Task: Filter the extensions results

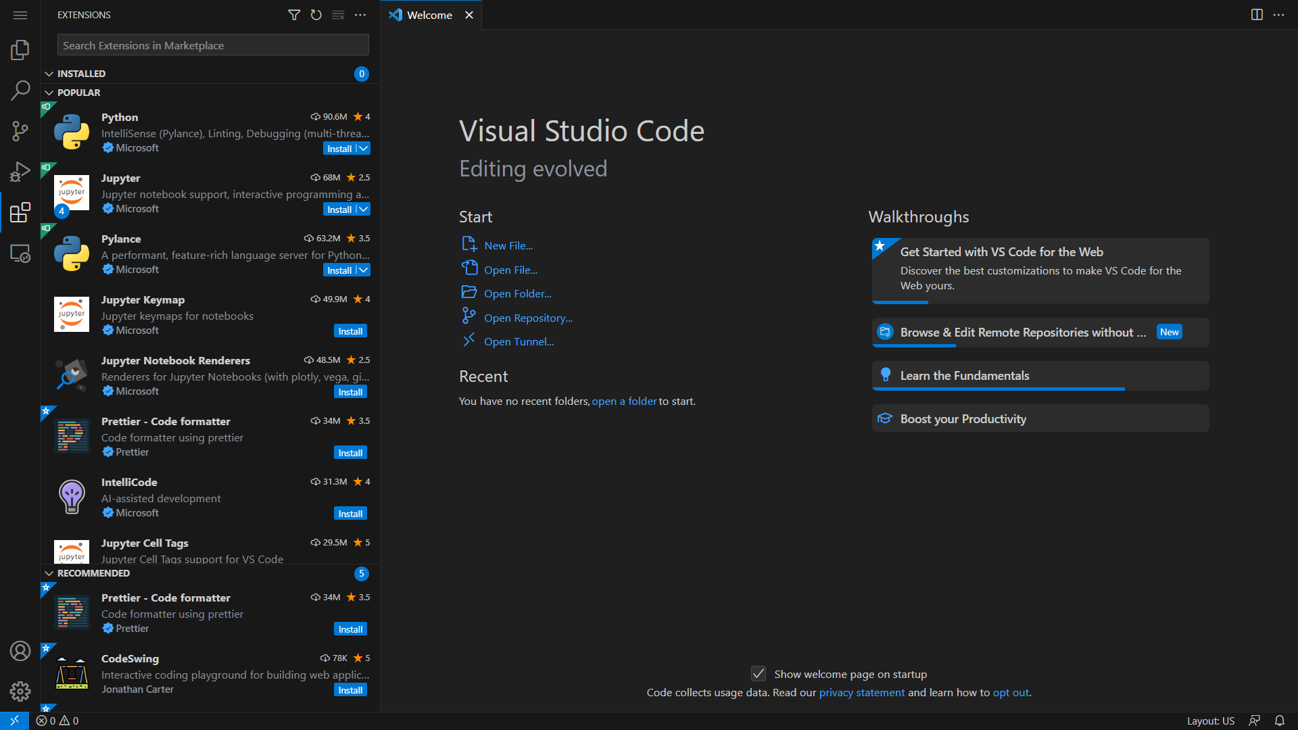Action: pos(294,15)
